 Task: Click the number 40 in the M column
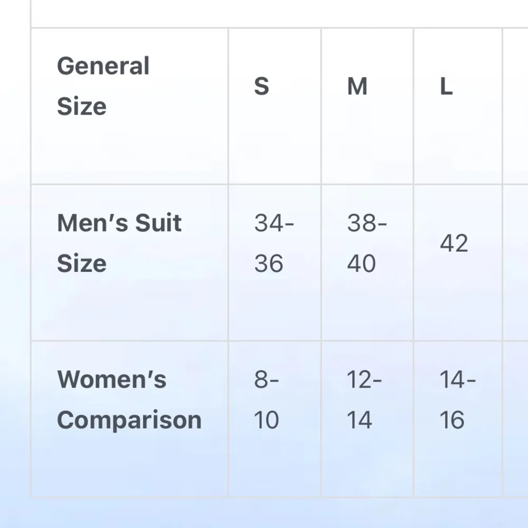[362, 263]
